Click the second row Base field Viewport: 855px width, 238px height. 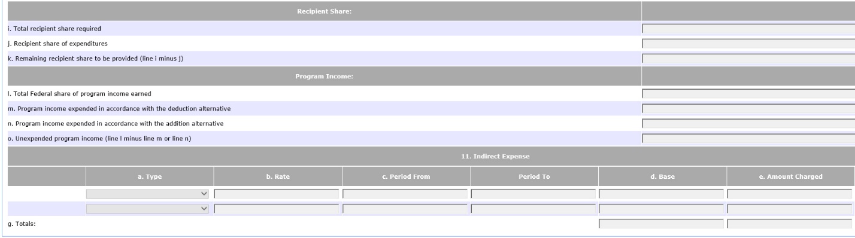click(x=662, y=209)
